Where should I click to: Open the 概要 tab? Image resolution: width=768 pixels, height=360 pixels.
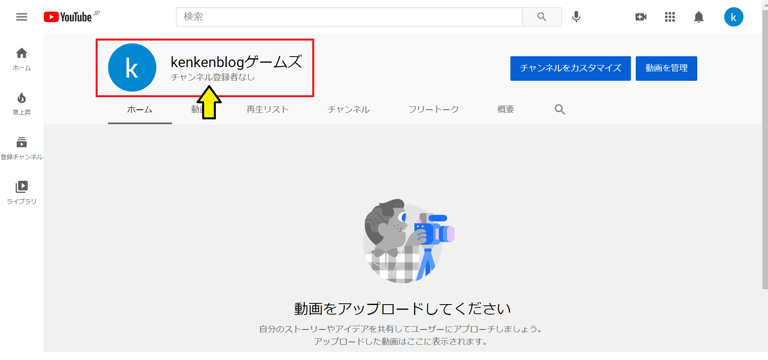pos(506,109)
